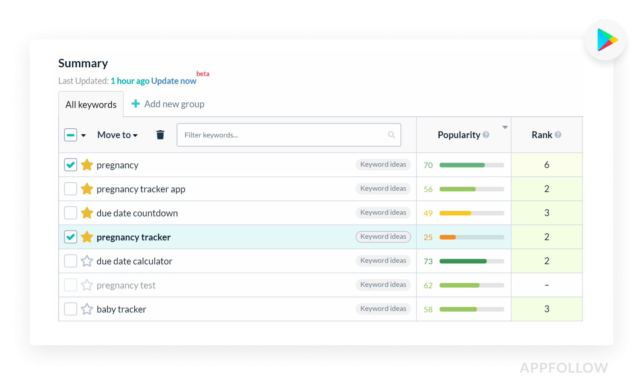Click the Popularity sort arrow
Screen dimensions: 643x390
505,127
